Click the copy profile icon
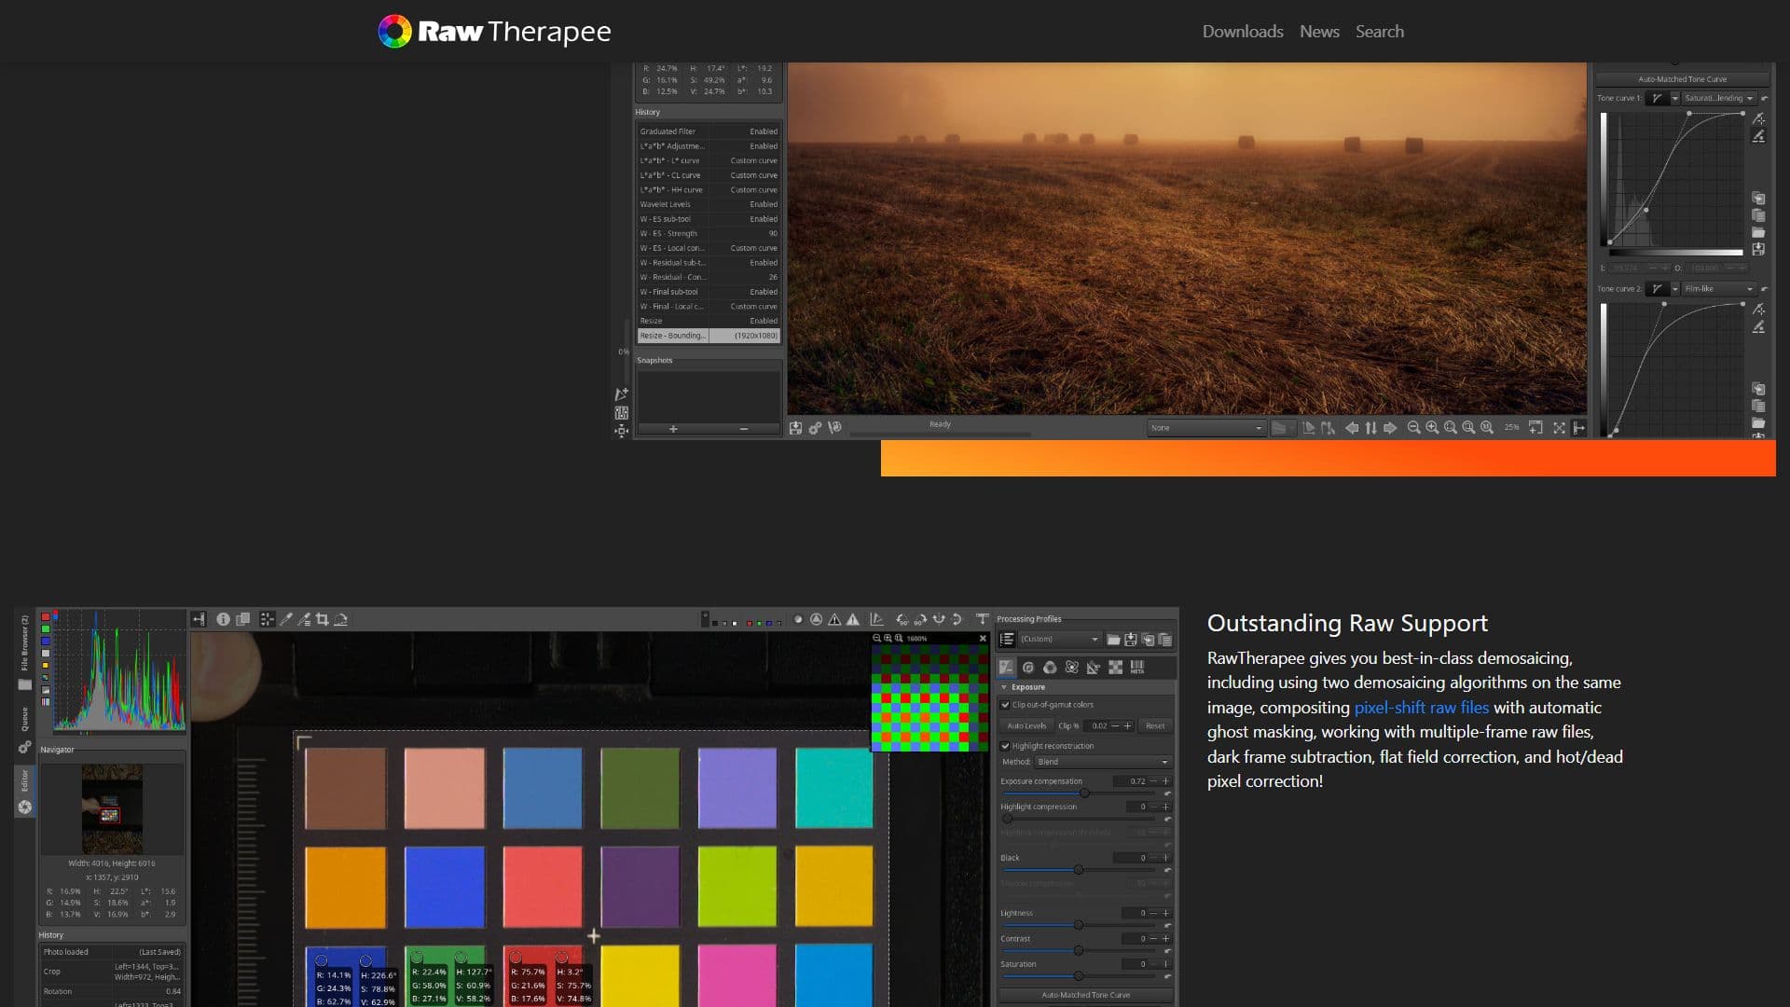Image resolution: width=1790 pixels, height=1007 pixels. tap(1149, 640)
